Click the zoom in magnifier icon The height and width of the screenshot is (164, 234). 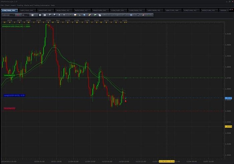(50, 15)
